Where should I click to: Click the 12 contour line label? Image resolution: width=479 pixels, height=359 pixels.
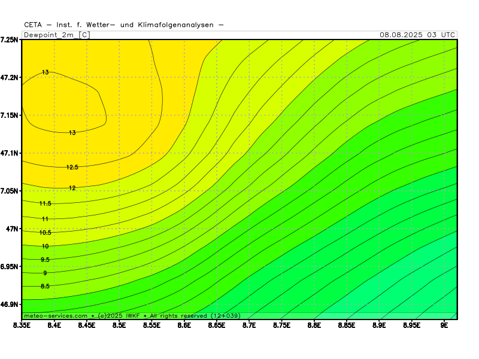(x=72, y=188)
